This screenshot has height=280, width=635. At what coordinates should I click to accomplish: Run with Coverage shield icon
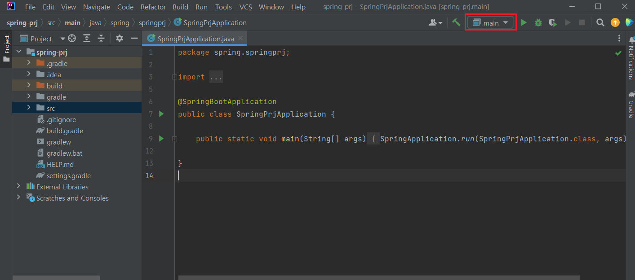coord(553,22)
